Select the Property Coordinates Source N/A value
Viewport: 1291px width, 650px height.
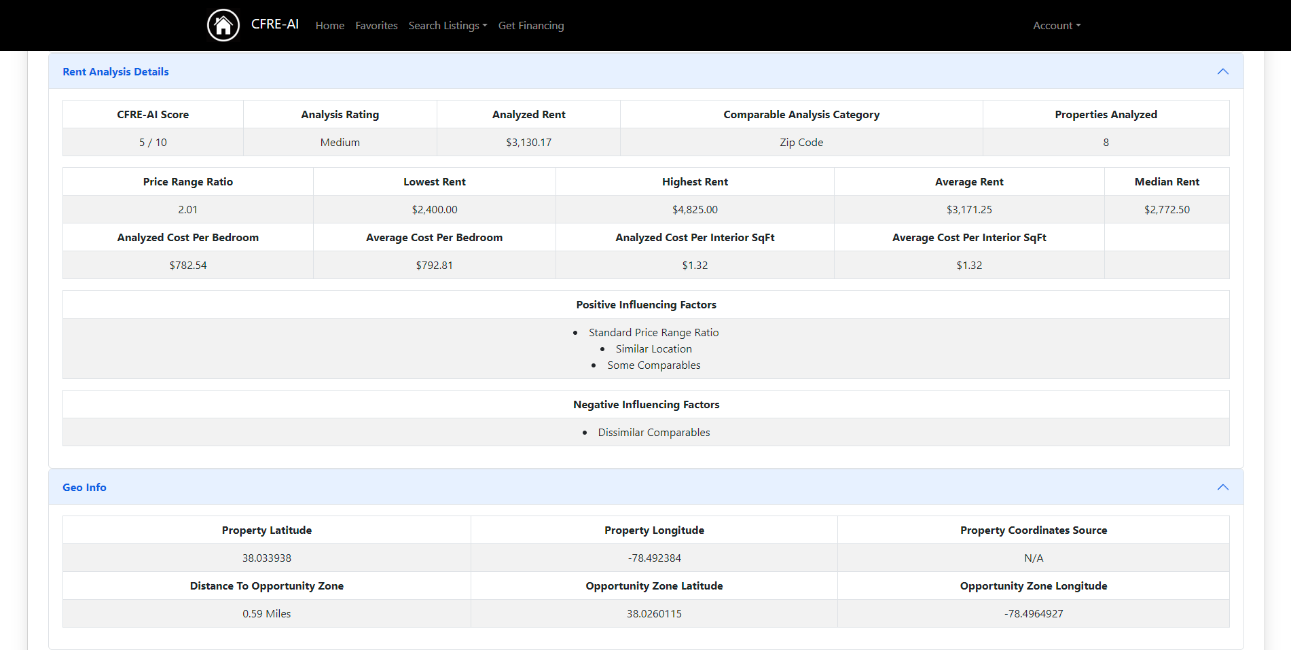pos(1034,558)
